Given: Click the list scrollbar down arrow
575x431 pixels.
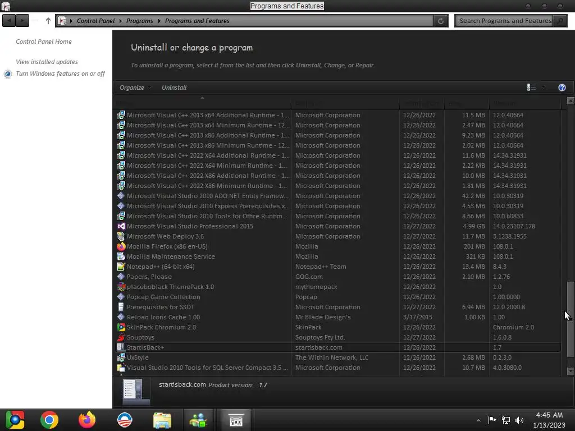Looking at the screenshot, I should [x=571, y=371].
